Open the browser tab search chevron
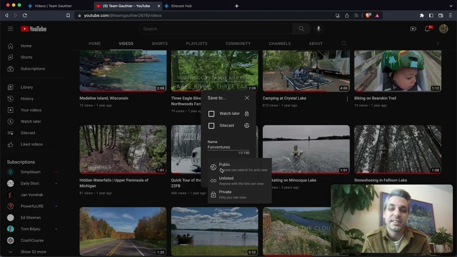Viewport: 457px width, 257px height. [x=451, y=6]
